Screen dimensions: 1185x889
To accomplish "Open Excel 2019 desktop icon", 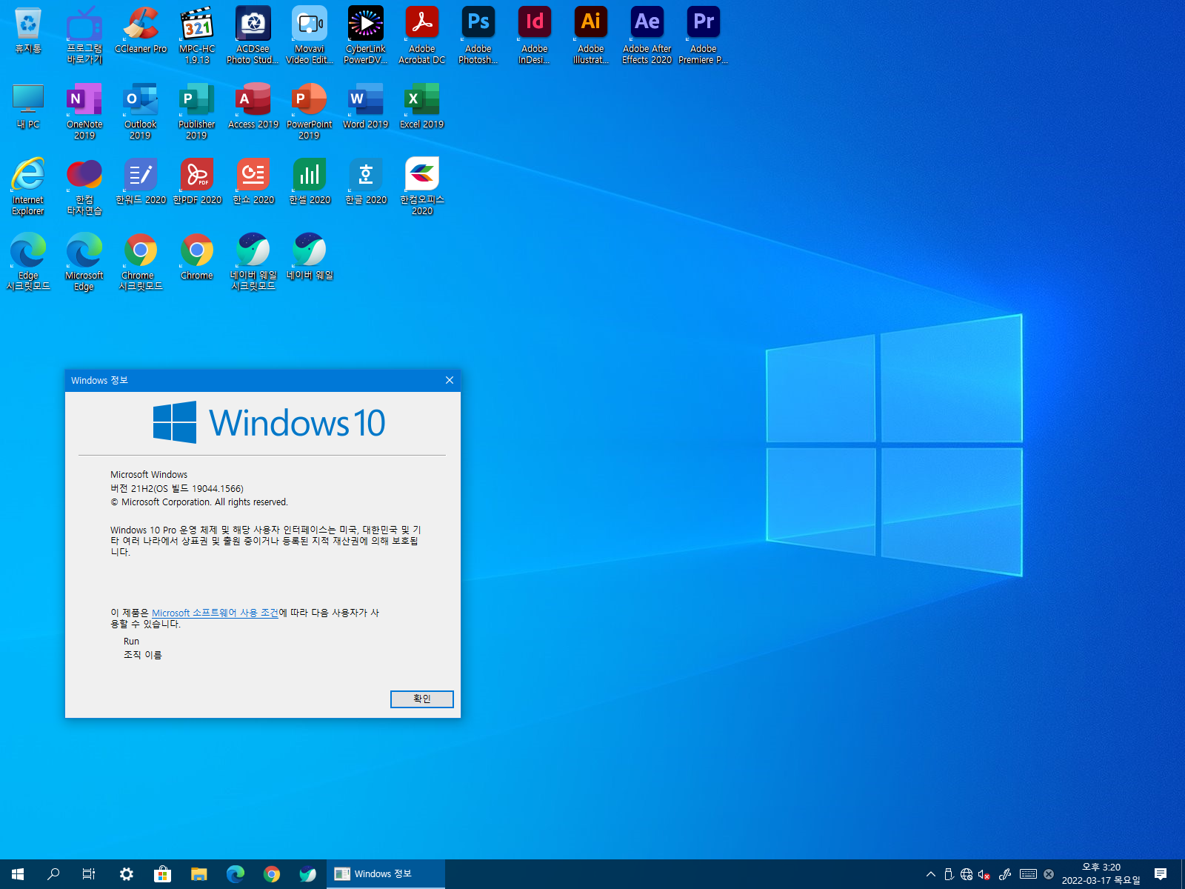I will click(x=422, y=106).
